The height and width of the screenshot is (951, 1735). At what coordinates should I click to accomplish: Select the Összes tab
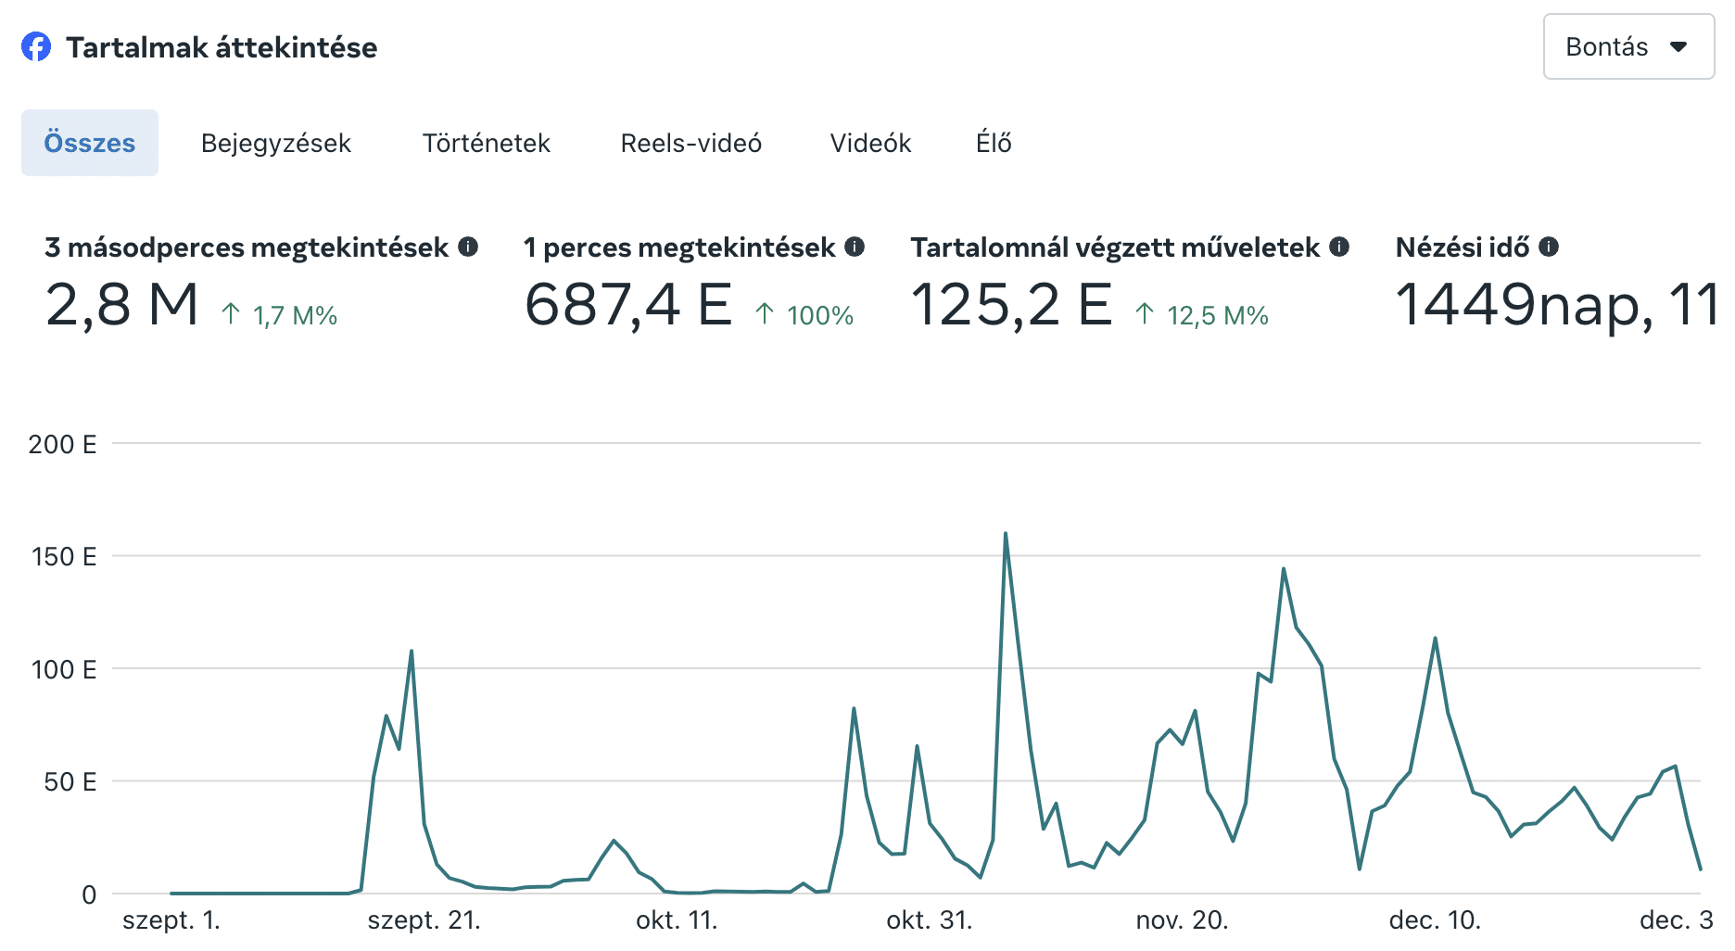coord(90,143)
